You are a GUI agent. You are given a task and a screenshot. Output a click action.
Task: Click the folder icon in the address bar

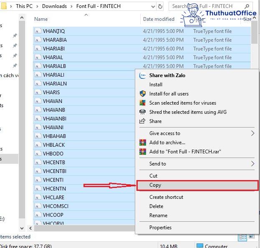point(3,6)
